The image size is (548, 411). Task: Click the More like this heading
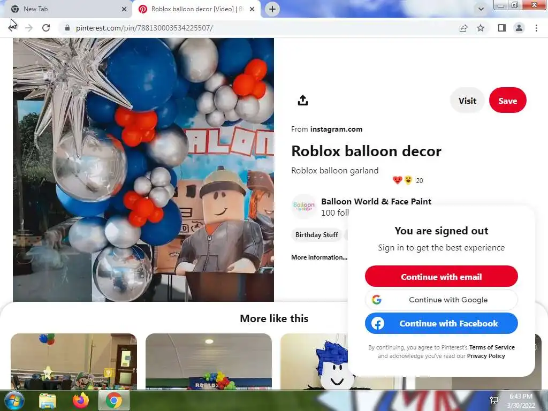coord(274,318)
